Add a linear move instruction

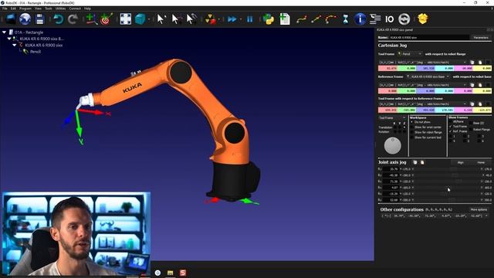coord(316,19)
